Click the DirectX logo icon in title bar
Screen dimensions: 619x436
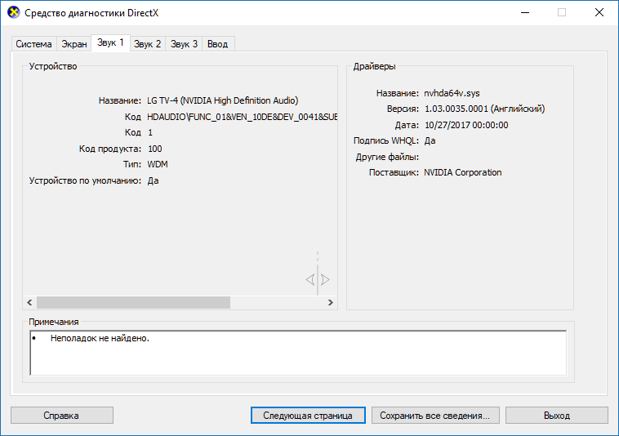pyautogui.click(x=13, y=12)
